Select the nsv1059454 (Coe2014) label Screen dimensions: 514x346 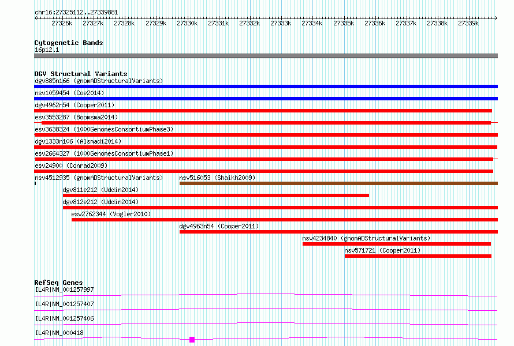(x=69, y=93)
